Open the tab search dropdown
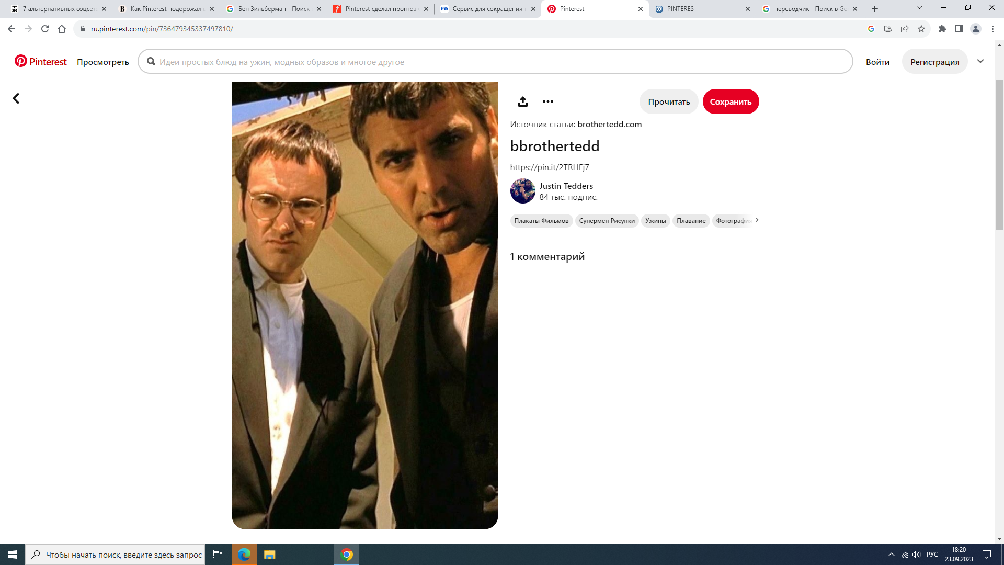The image size is (1004, 565). click(920, 8)
